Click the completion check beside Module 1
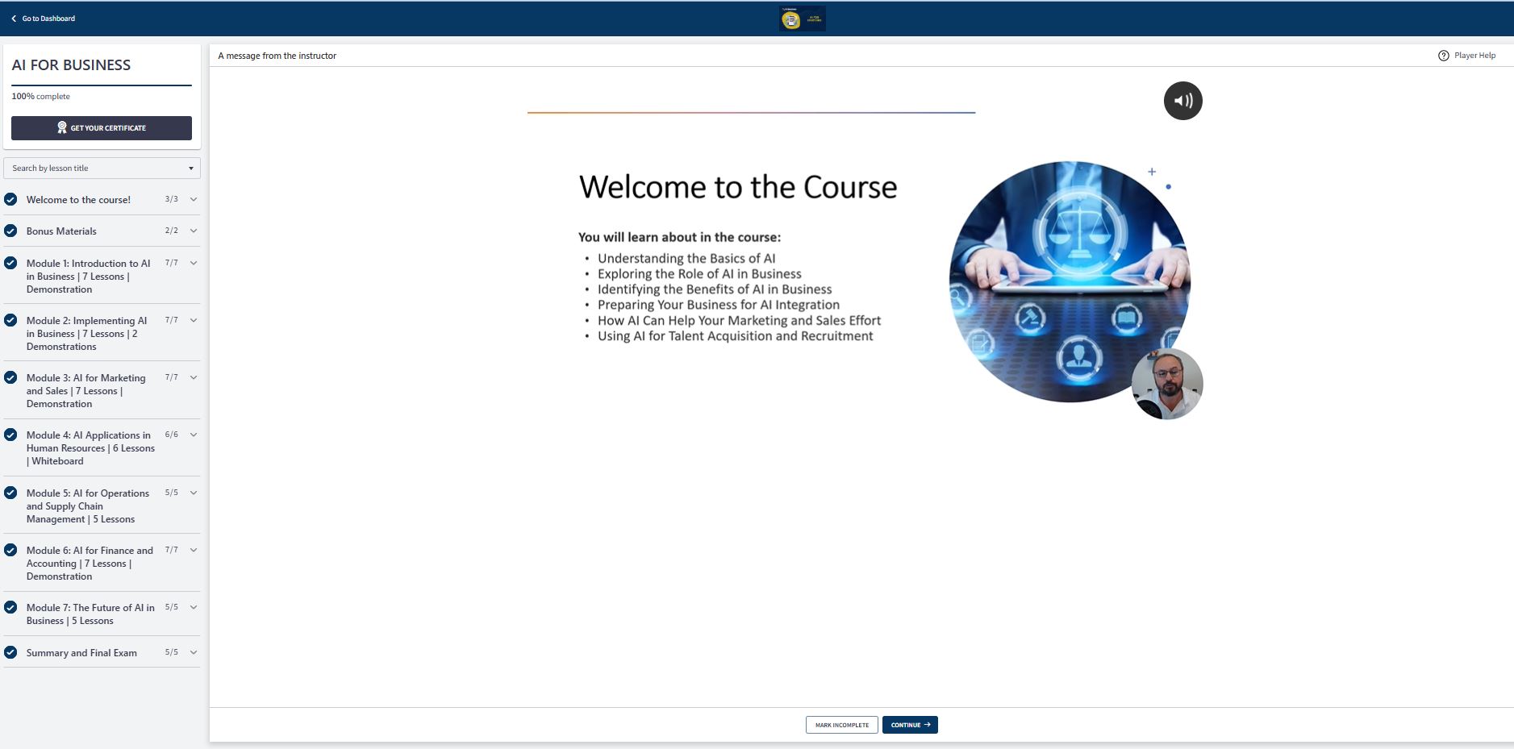The height and width of the screenshot is (749, 1514). pos(10,263)
